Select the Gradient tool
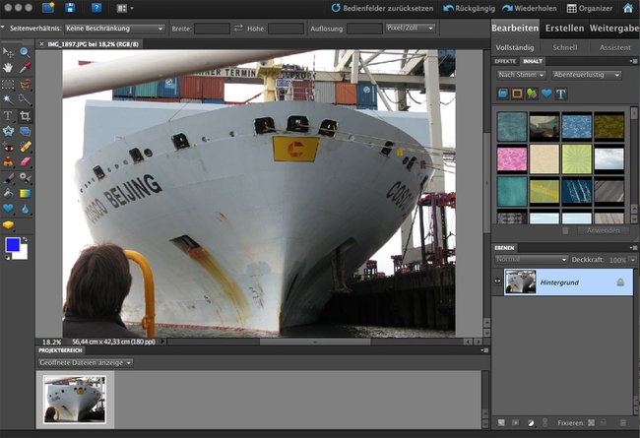The width and height of the screenshot is (640, 438). (x=25, y=194)
